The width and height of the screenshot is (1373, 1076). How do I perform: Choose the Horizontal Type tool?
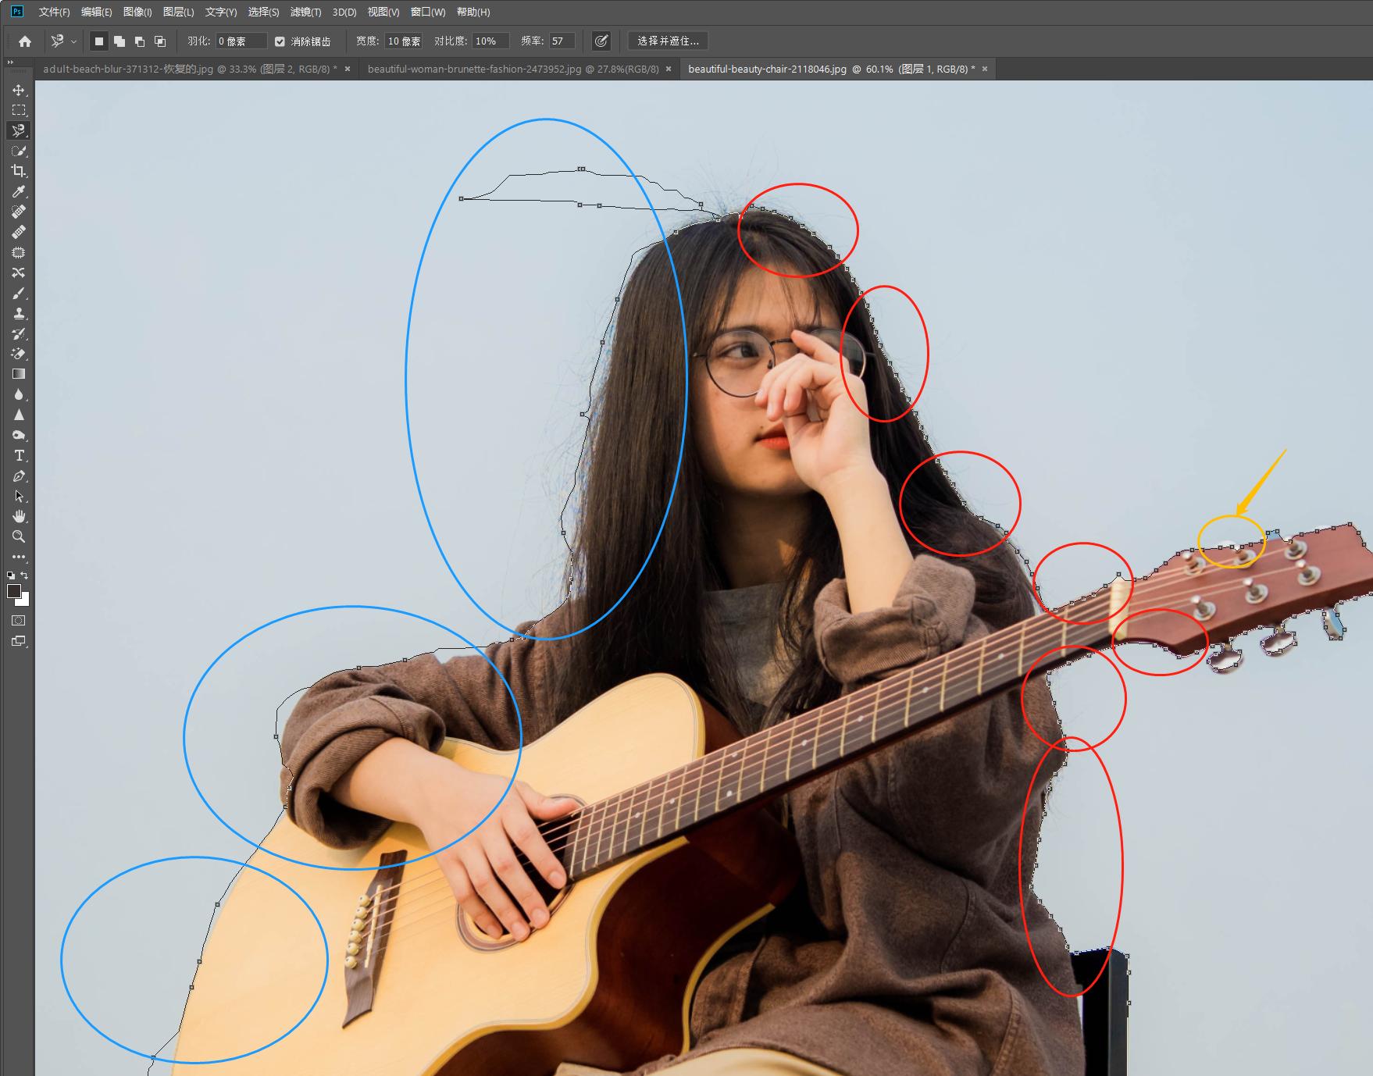(19, 455)
